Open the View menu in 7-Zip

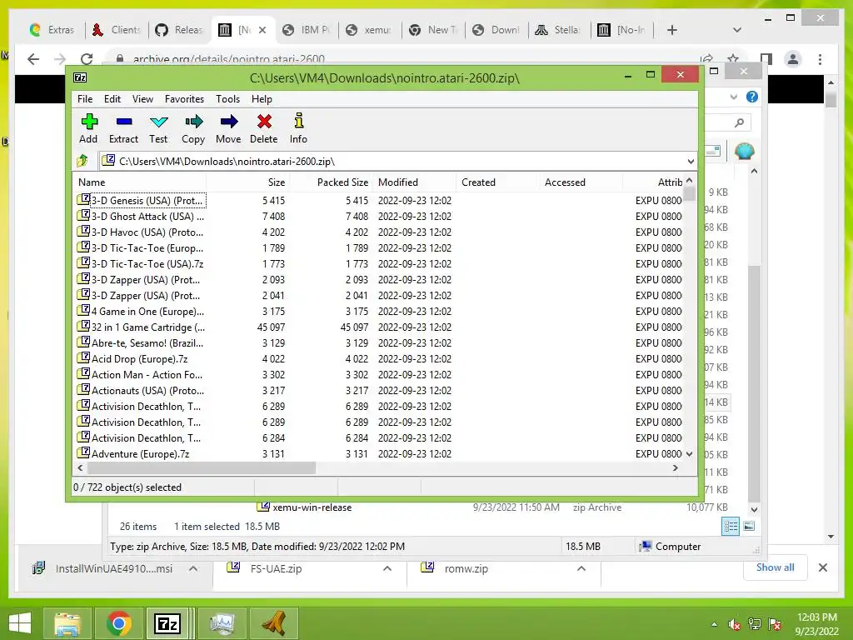[142, 99]
